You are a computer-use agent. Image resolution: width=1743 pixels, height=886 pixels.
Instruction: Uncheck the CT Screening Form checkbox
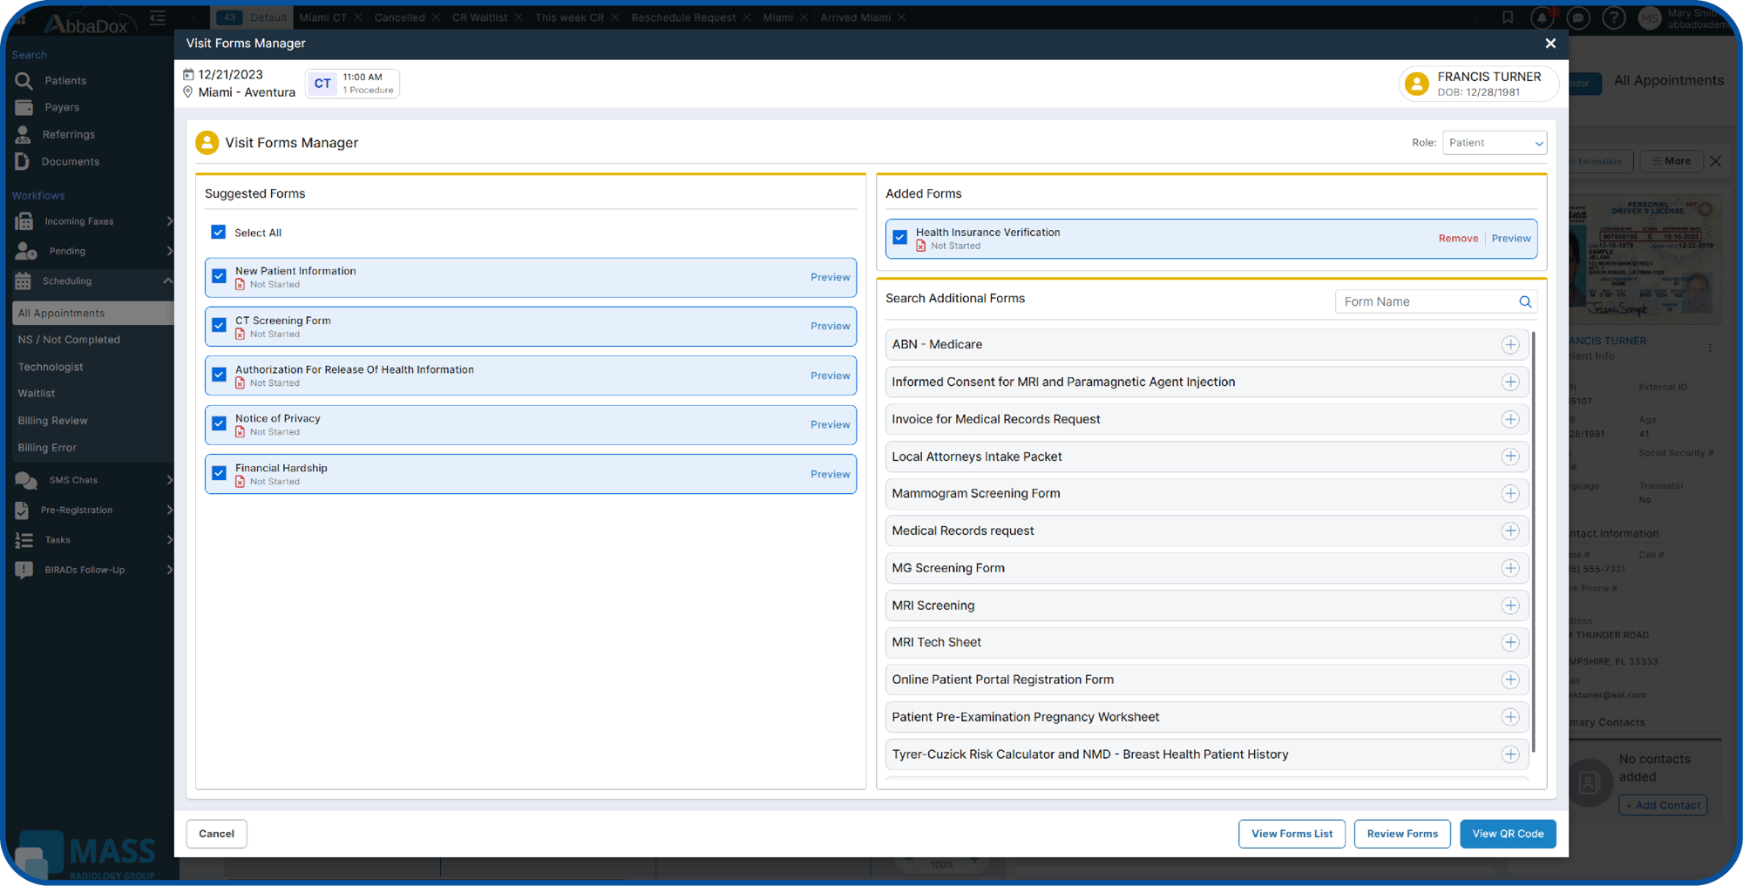(220, 326)
